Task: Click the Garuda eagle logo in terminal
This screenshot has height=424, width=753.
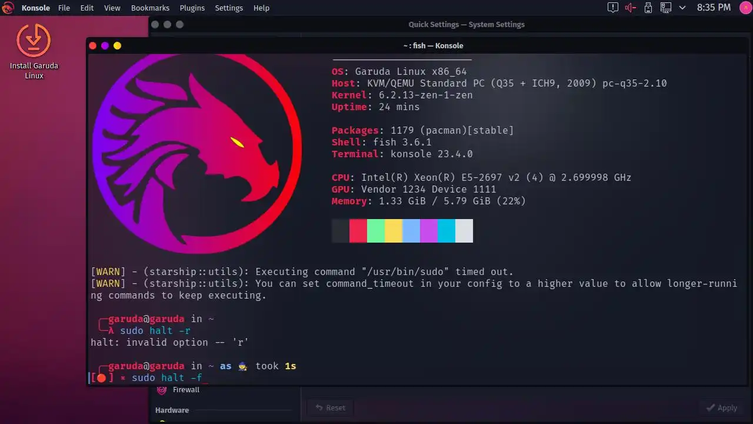Action: click(197, 153)
